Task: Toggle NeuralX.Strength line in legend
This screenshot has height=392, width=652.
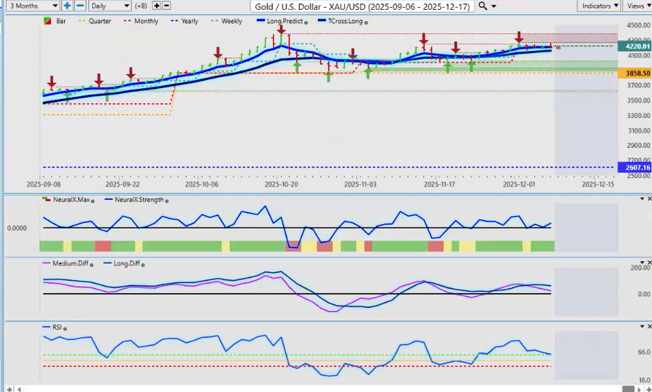Action: pos(140,200)
